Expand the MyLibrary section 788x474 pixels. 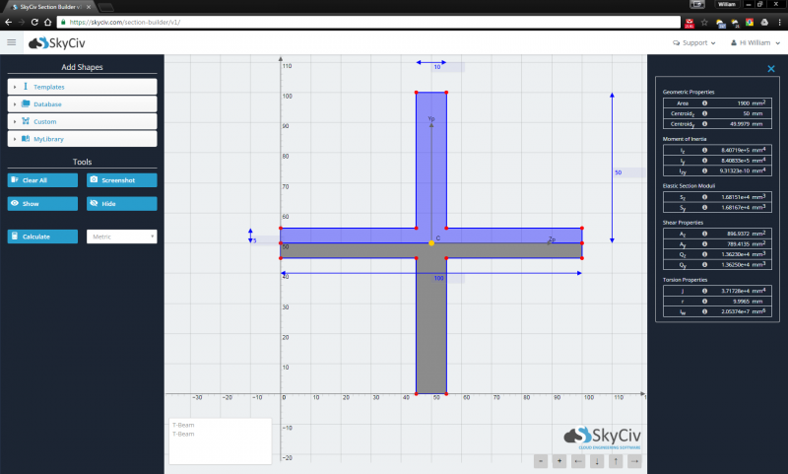82,139
